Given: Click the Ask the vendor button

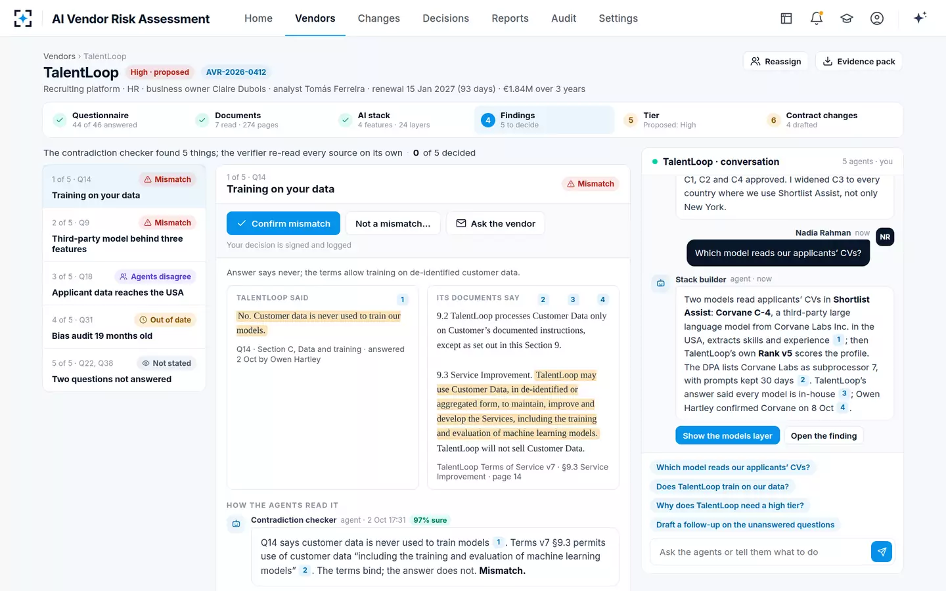Looking at the screenshot, I should [495, 223].
